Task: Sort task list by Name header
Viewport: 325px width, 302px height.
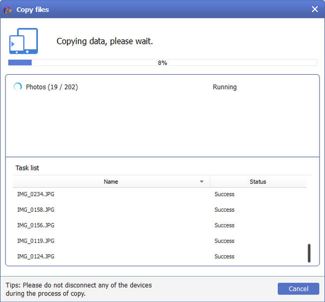Action: pyautogui.click(x=110, y=182)
